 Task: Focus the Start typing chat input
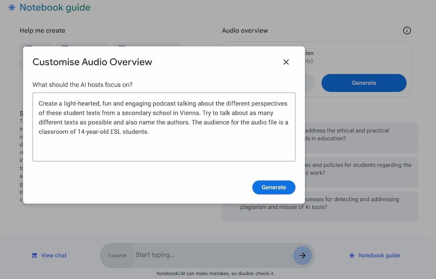coord(211,255)
